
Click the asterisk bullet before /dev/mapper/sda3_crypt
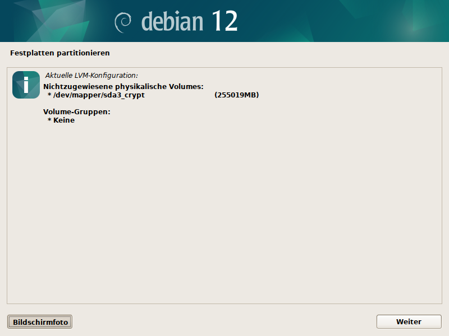49,96
